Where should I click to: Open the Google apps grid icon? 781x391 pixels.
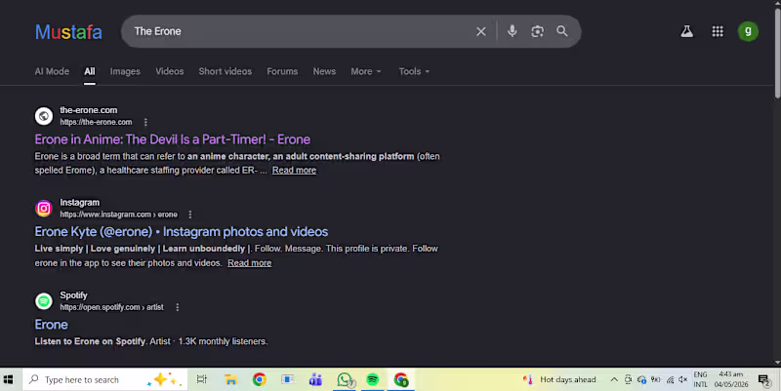(x=718, y=31)
